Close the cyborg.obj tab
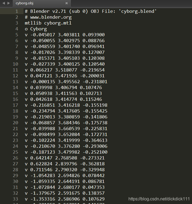 point(66,3)
